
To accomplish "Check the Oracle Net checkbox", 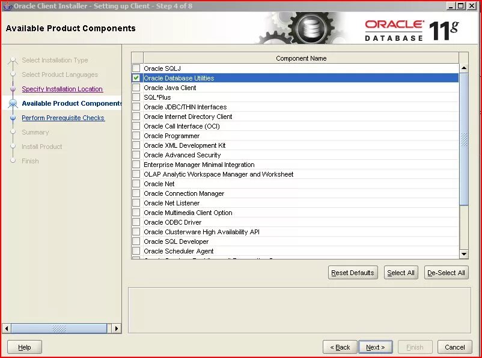I will 136,183.
